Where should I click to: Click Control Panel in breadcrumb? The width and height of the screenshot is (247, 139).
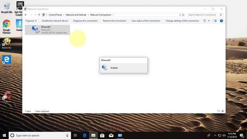(55, 15)
